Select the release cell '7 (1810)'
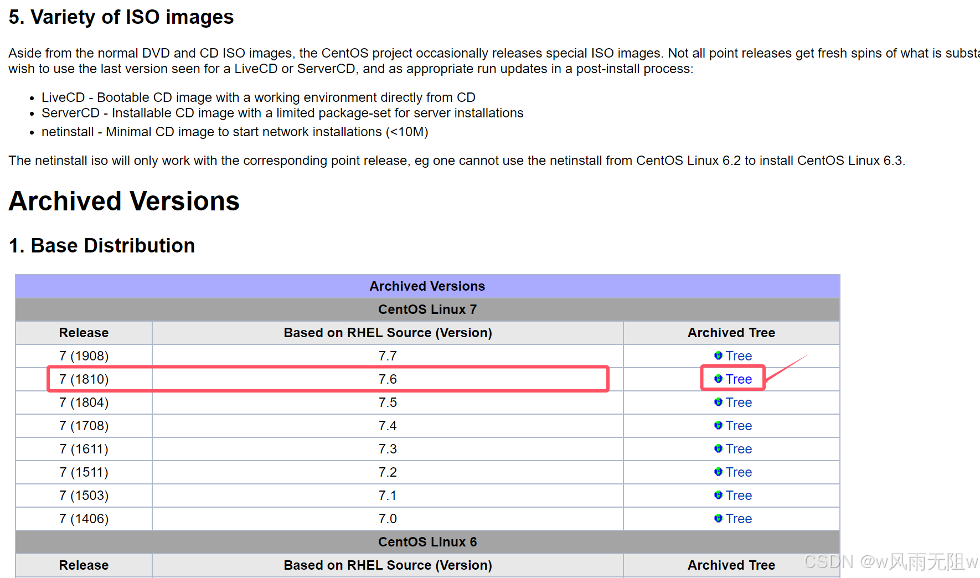The width and height of the screenshot is (980, 578). pyautogui.click(x=84, y=379)
